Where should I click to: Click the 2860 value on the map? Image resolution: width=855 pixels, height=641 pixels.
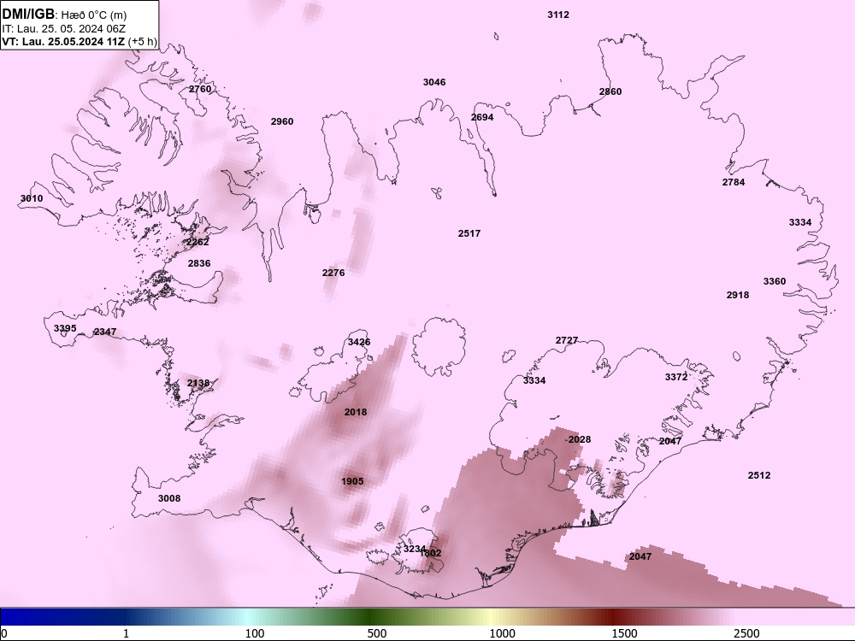[x=610, y=91]
